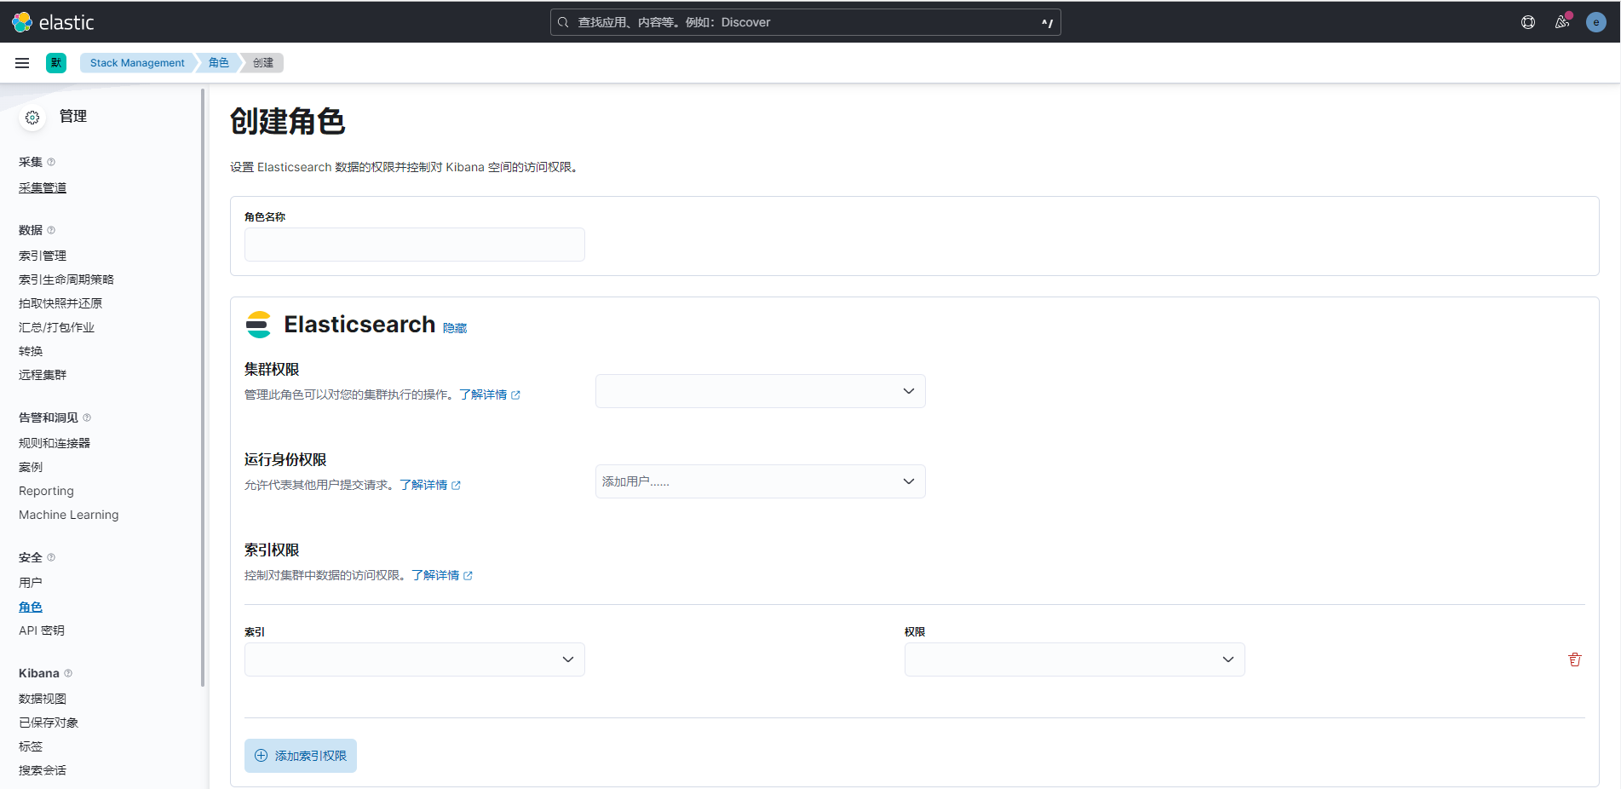Click the search bar's keyboard shortcut hint icon

[1047, 23]
